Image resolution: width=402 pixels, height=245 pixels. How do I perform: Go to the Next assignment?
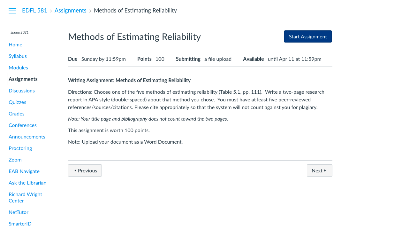(x=319, y=170)
